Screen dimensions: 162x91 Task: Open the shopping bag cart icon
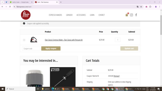127,15
